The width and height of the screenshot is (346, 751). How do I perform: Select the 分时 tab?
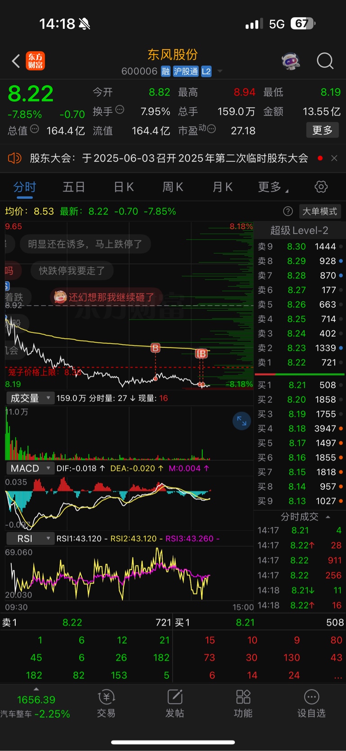click(25, 187)
